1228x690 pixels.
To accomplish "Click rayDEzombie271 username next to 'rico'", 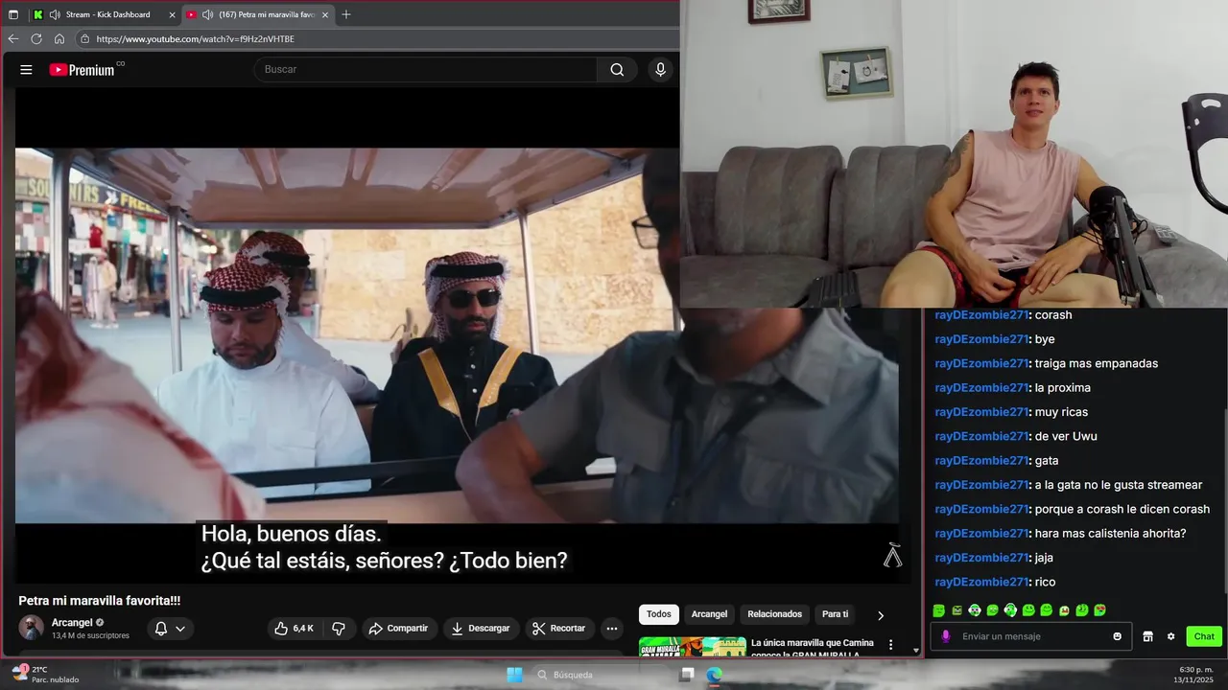I will click(x=981, y=582).
